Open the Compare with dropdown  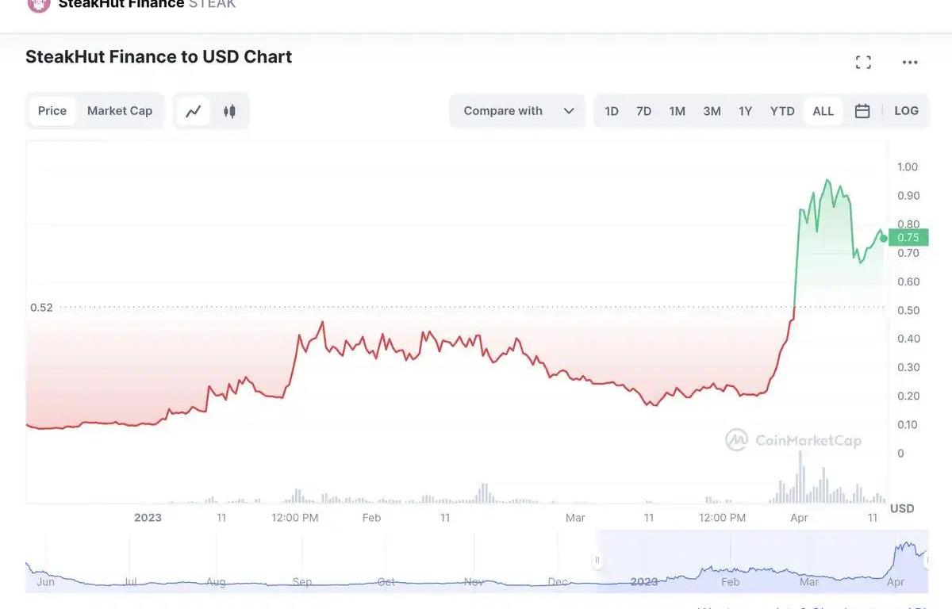503,111
